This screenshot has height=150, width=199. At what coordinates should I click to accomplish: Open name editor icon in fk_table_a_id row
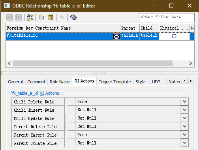[x=116, y=36]
